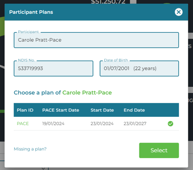Click the End Date column header
This screenshot has width=193, height=170.
pos(134,110)
